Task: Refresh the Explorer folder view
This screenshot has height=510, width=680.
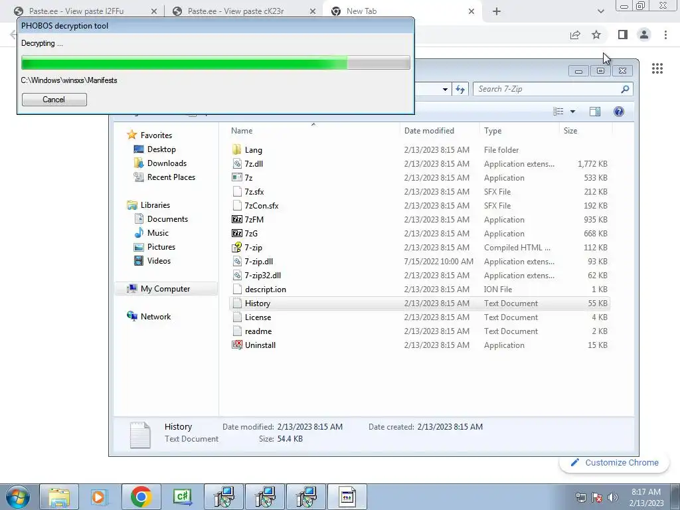Action: click(x=460, y=90)
